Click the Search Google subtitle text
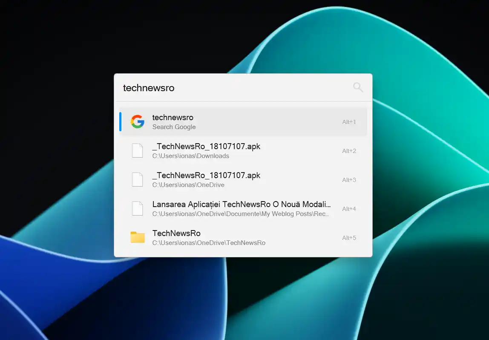 tap(174, 127)
